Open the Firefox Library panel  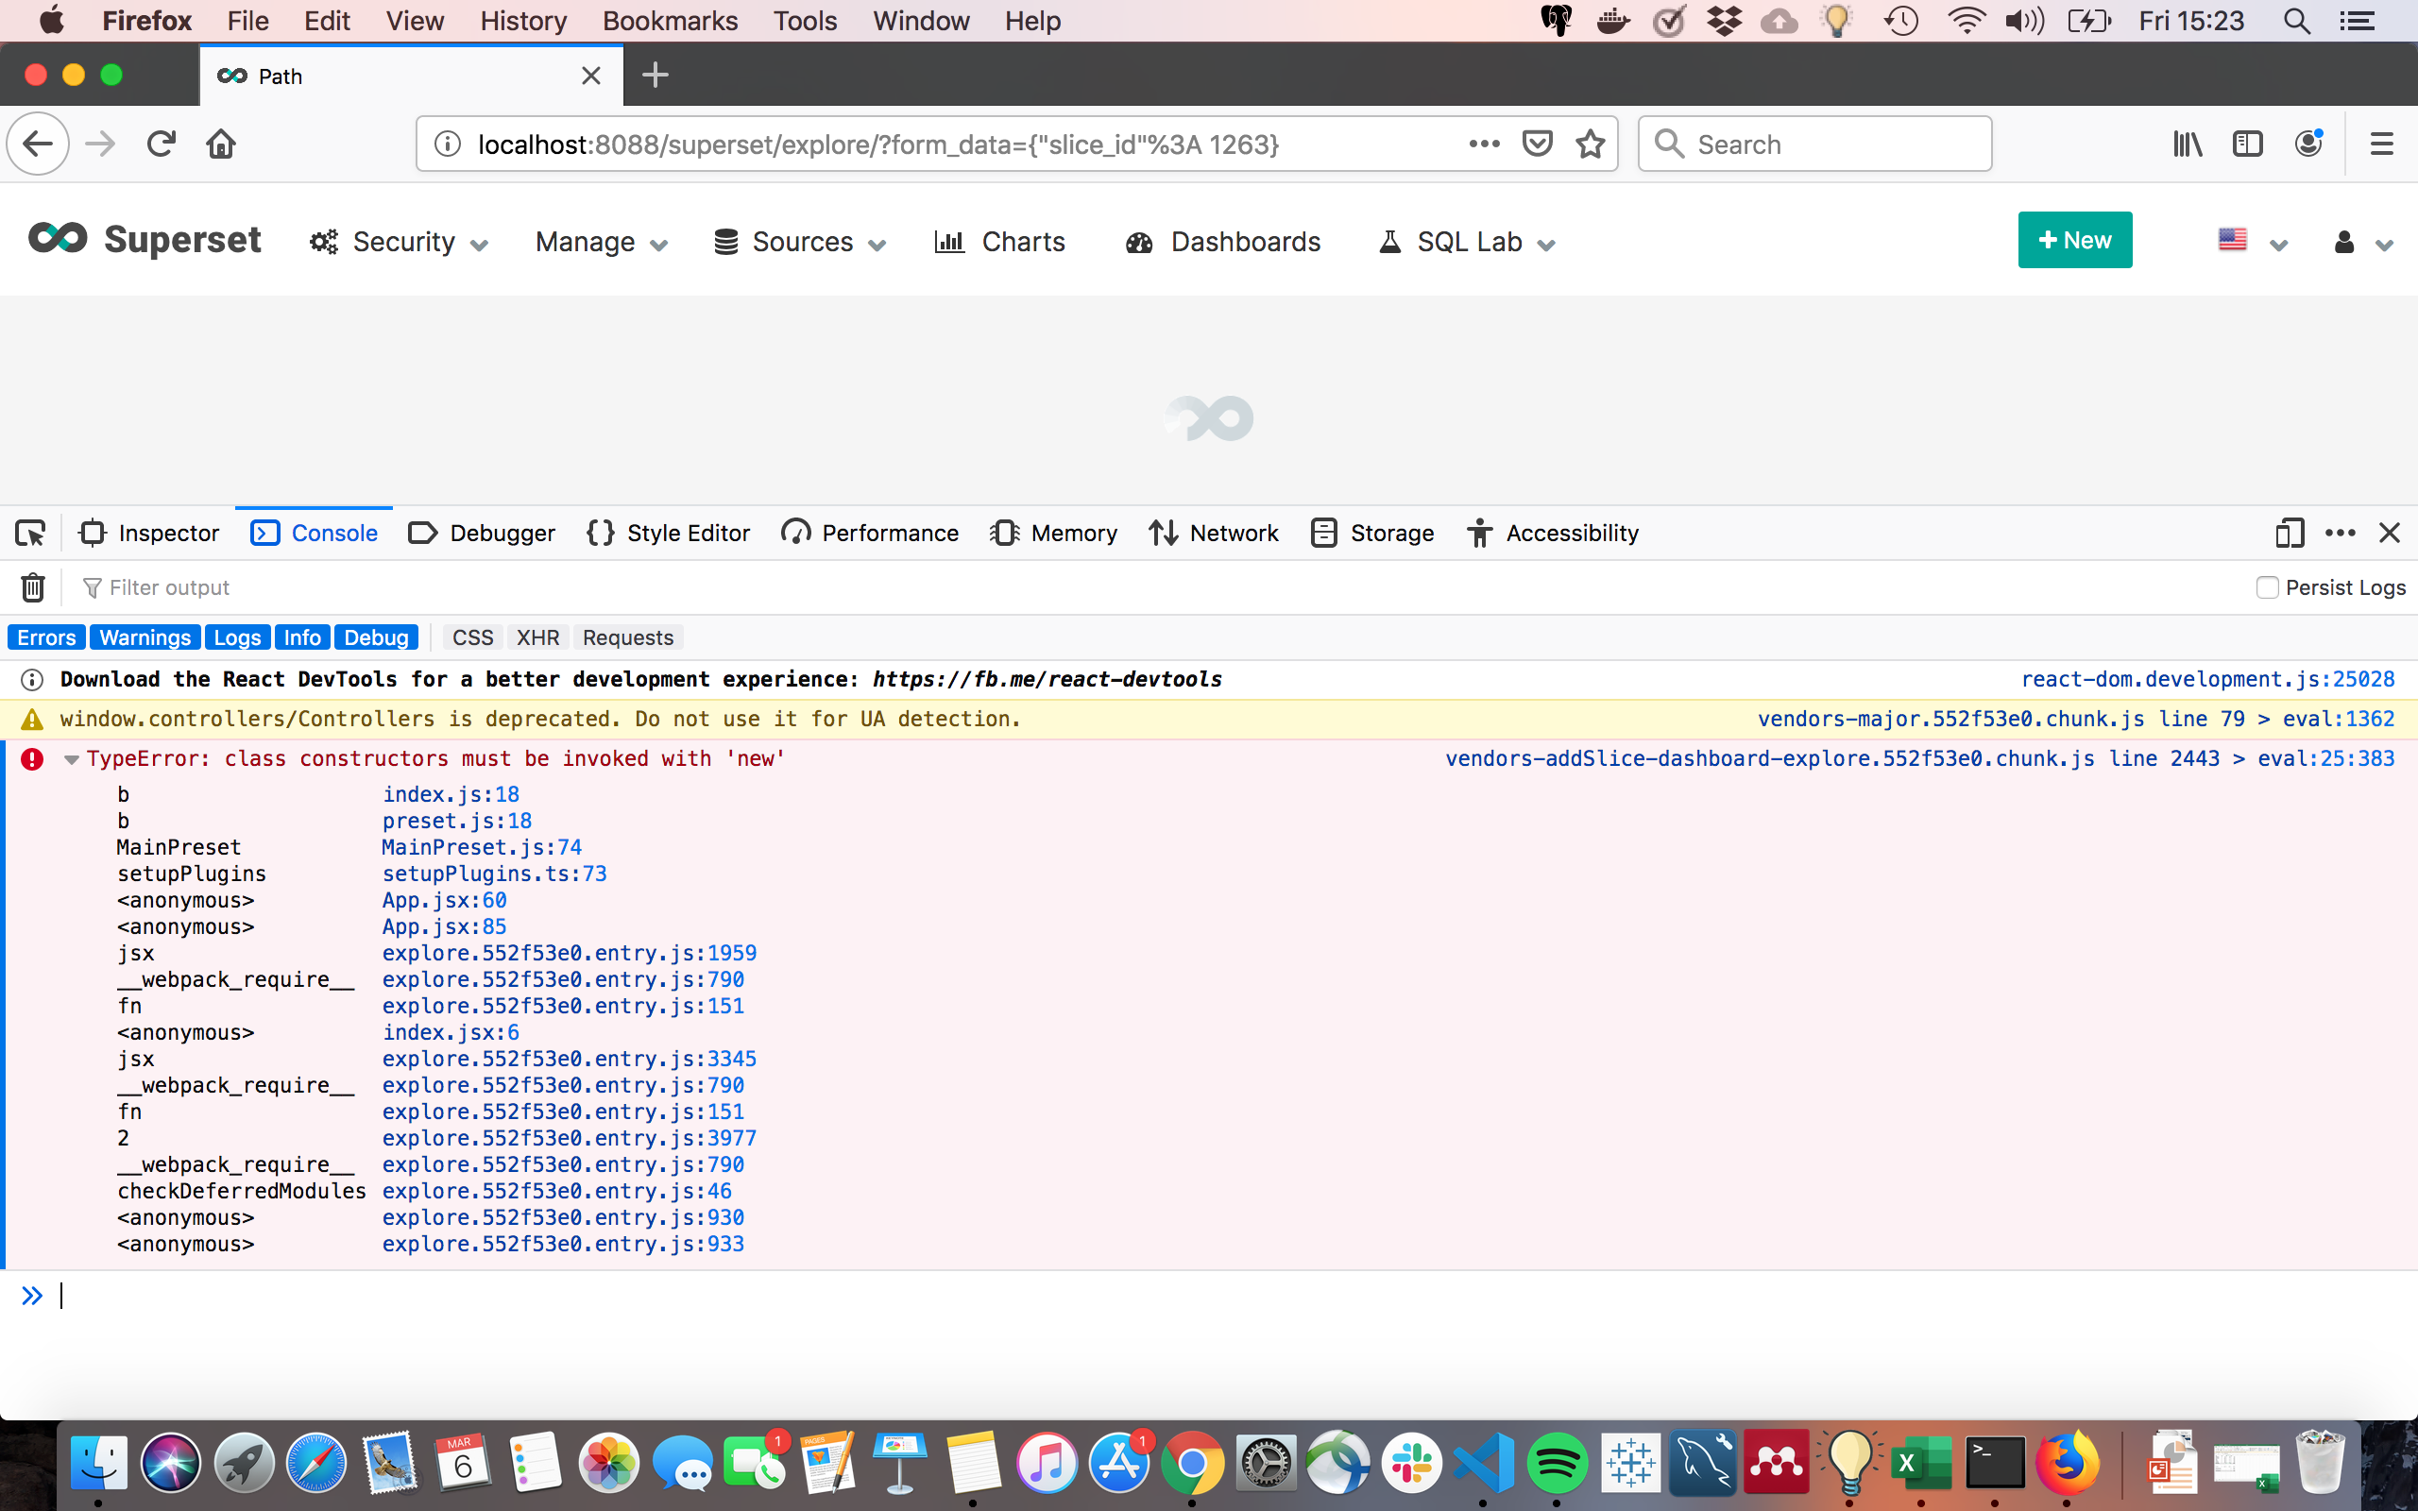(x=2188, y=143)
